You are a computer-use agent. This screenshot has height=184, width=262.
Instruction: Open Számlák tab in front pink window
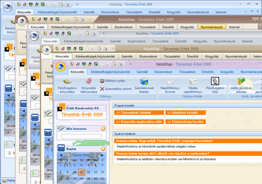click(142, 72)
